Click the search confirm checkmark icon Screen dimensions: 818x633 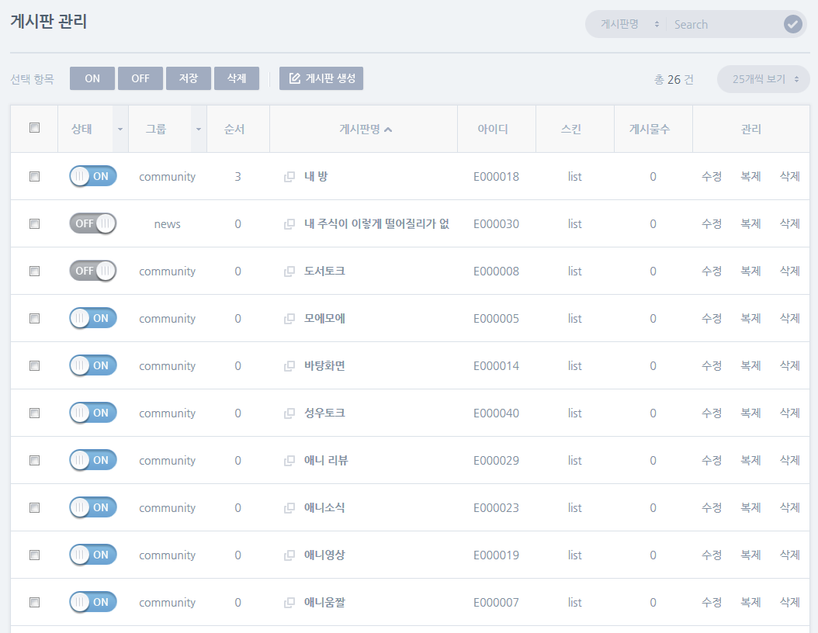[x=792, y=24]
